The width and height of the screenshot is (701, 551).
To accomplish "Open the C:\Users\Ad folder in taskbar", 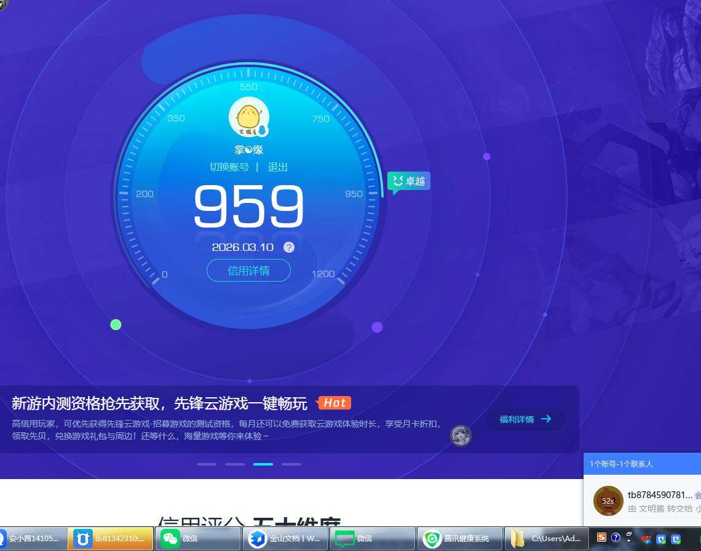I will click(x=546, y=539).
